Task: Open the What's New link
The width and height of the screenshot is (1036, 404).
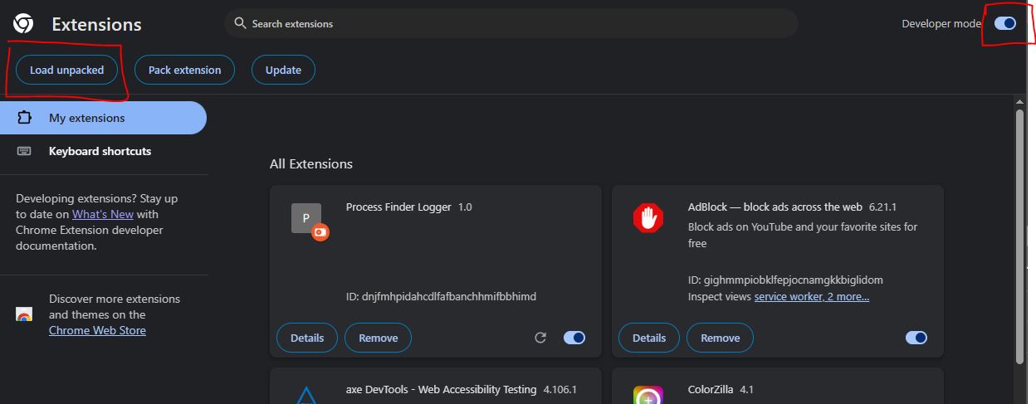Action: point(103,214)
